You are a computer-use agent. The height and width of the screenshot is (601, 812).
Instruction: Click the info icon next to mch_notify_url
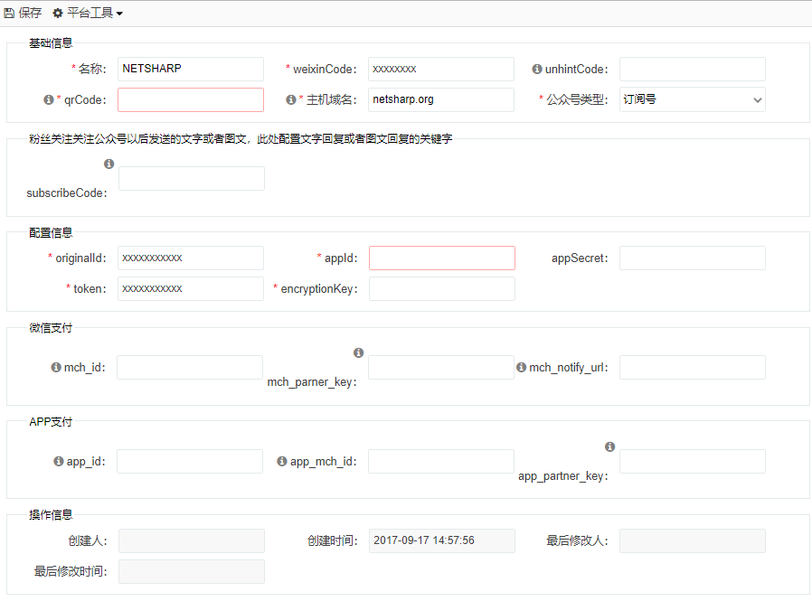[x=522, y=367]
